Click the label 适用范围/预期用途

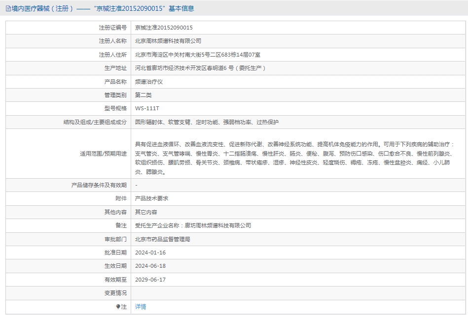103,154
